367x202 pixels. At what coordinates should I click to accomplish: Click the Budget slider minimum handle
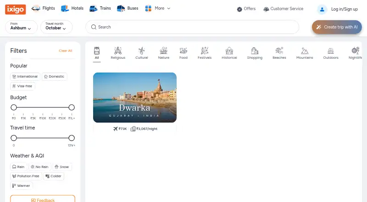pos(14,107)
